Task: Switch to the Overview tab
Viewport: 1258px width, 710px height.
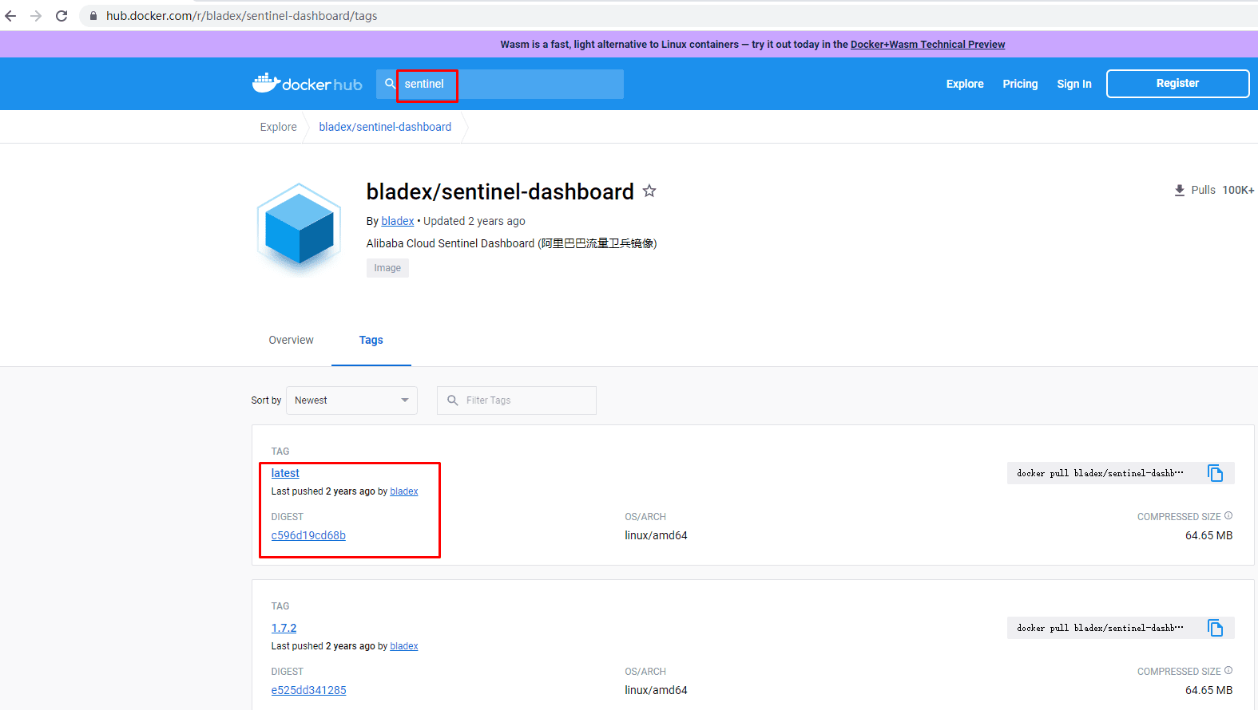Action: tap(291, 340)
